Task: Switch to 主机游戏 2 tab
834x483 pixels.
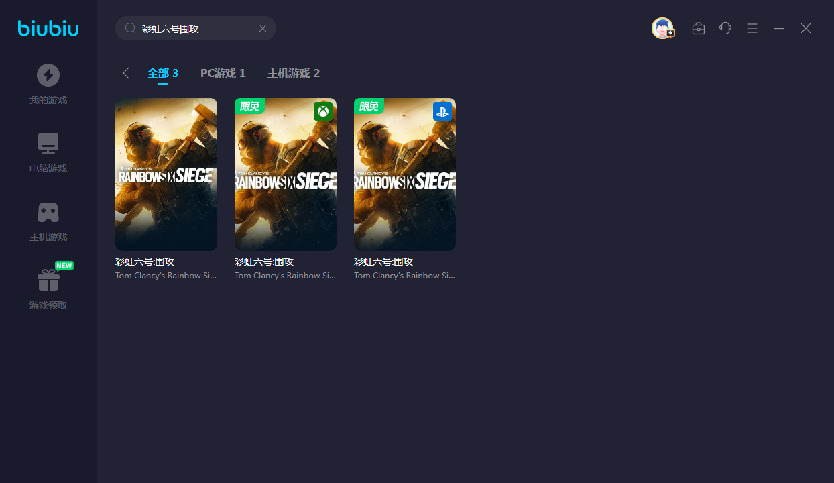Action: point(293,73)
